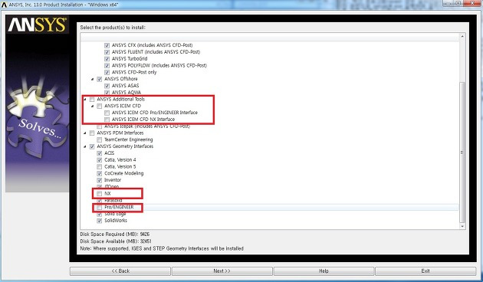Select the ANSYS FLUENT row label
This screenshot has width=483, height=282.
[x=156, y=52]
